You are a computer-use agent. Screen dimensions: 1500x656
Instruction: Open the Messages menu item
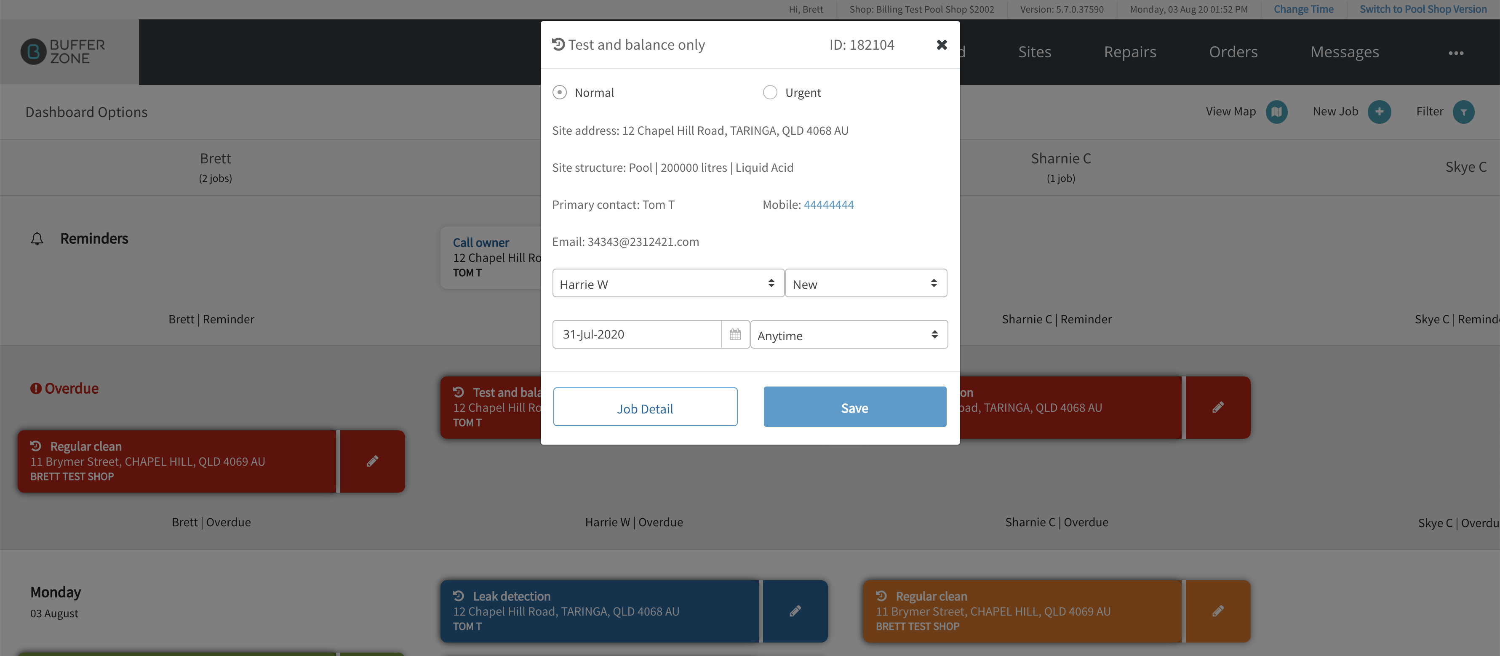click(1345, 52)
